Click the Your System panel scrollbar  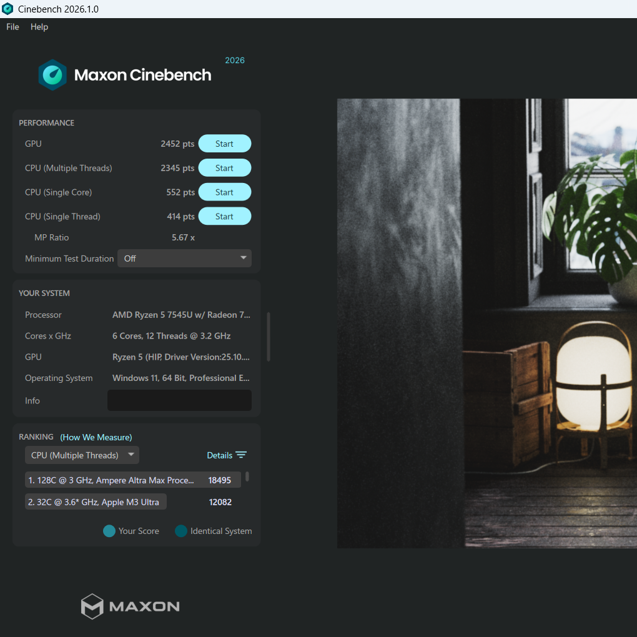269,337
